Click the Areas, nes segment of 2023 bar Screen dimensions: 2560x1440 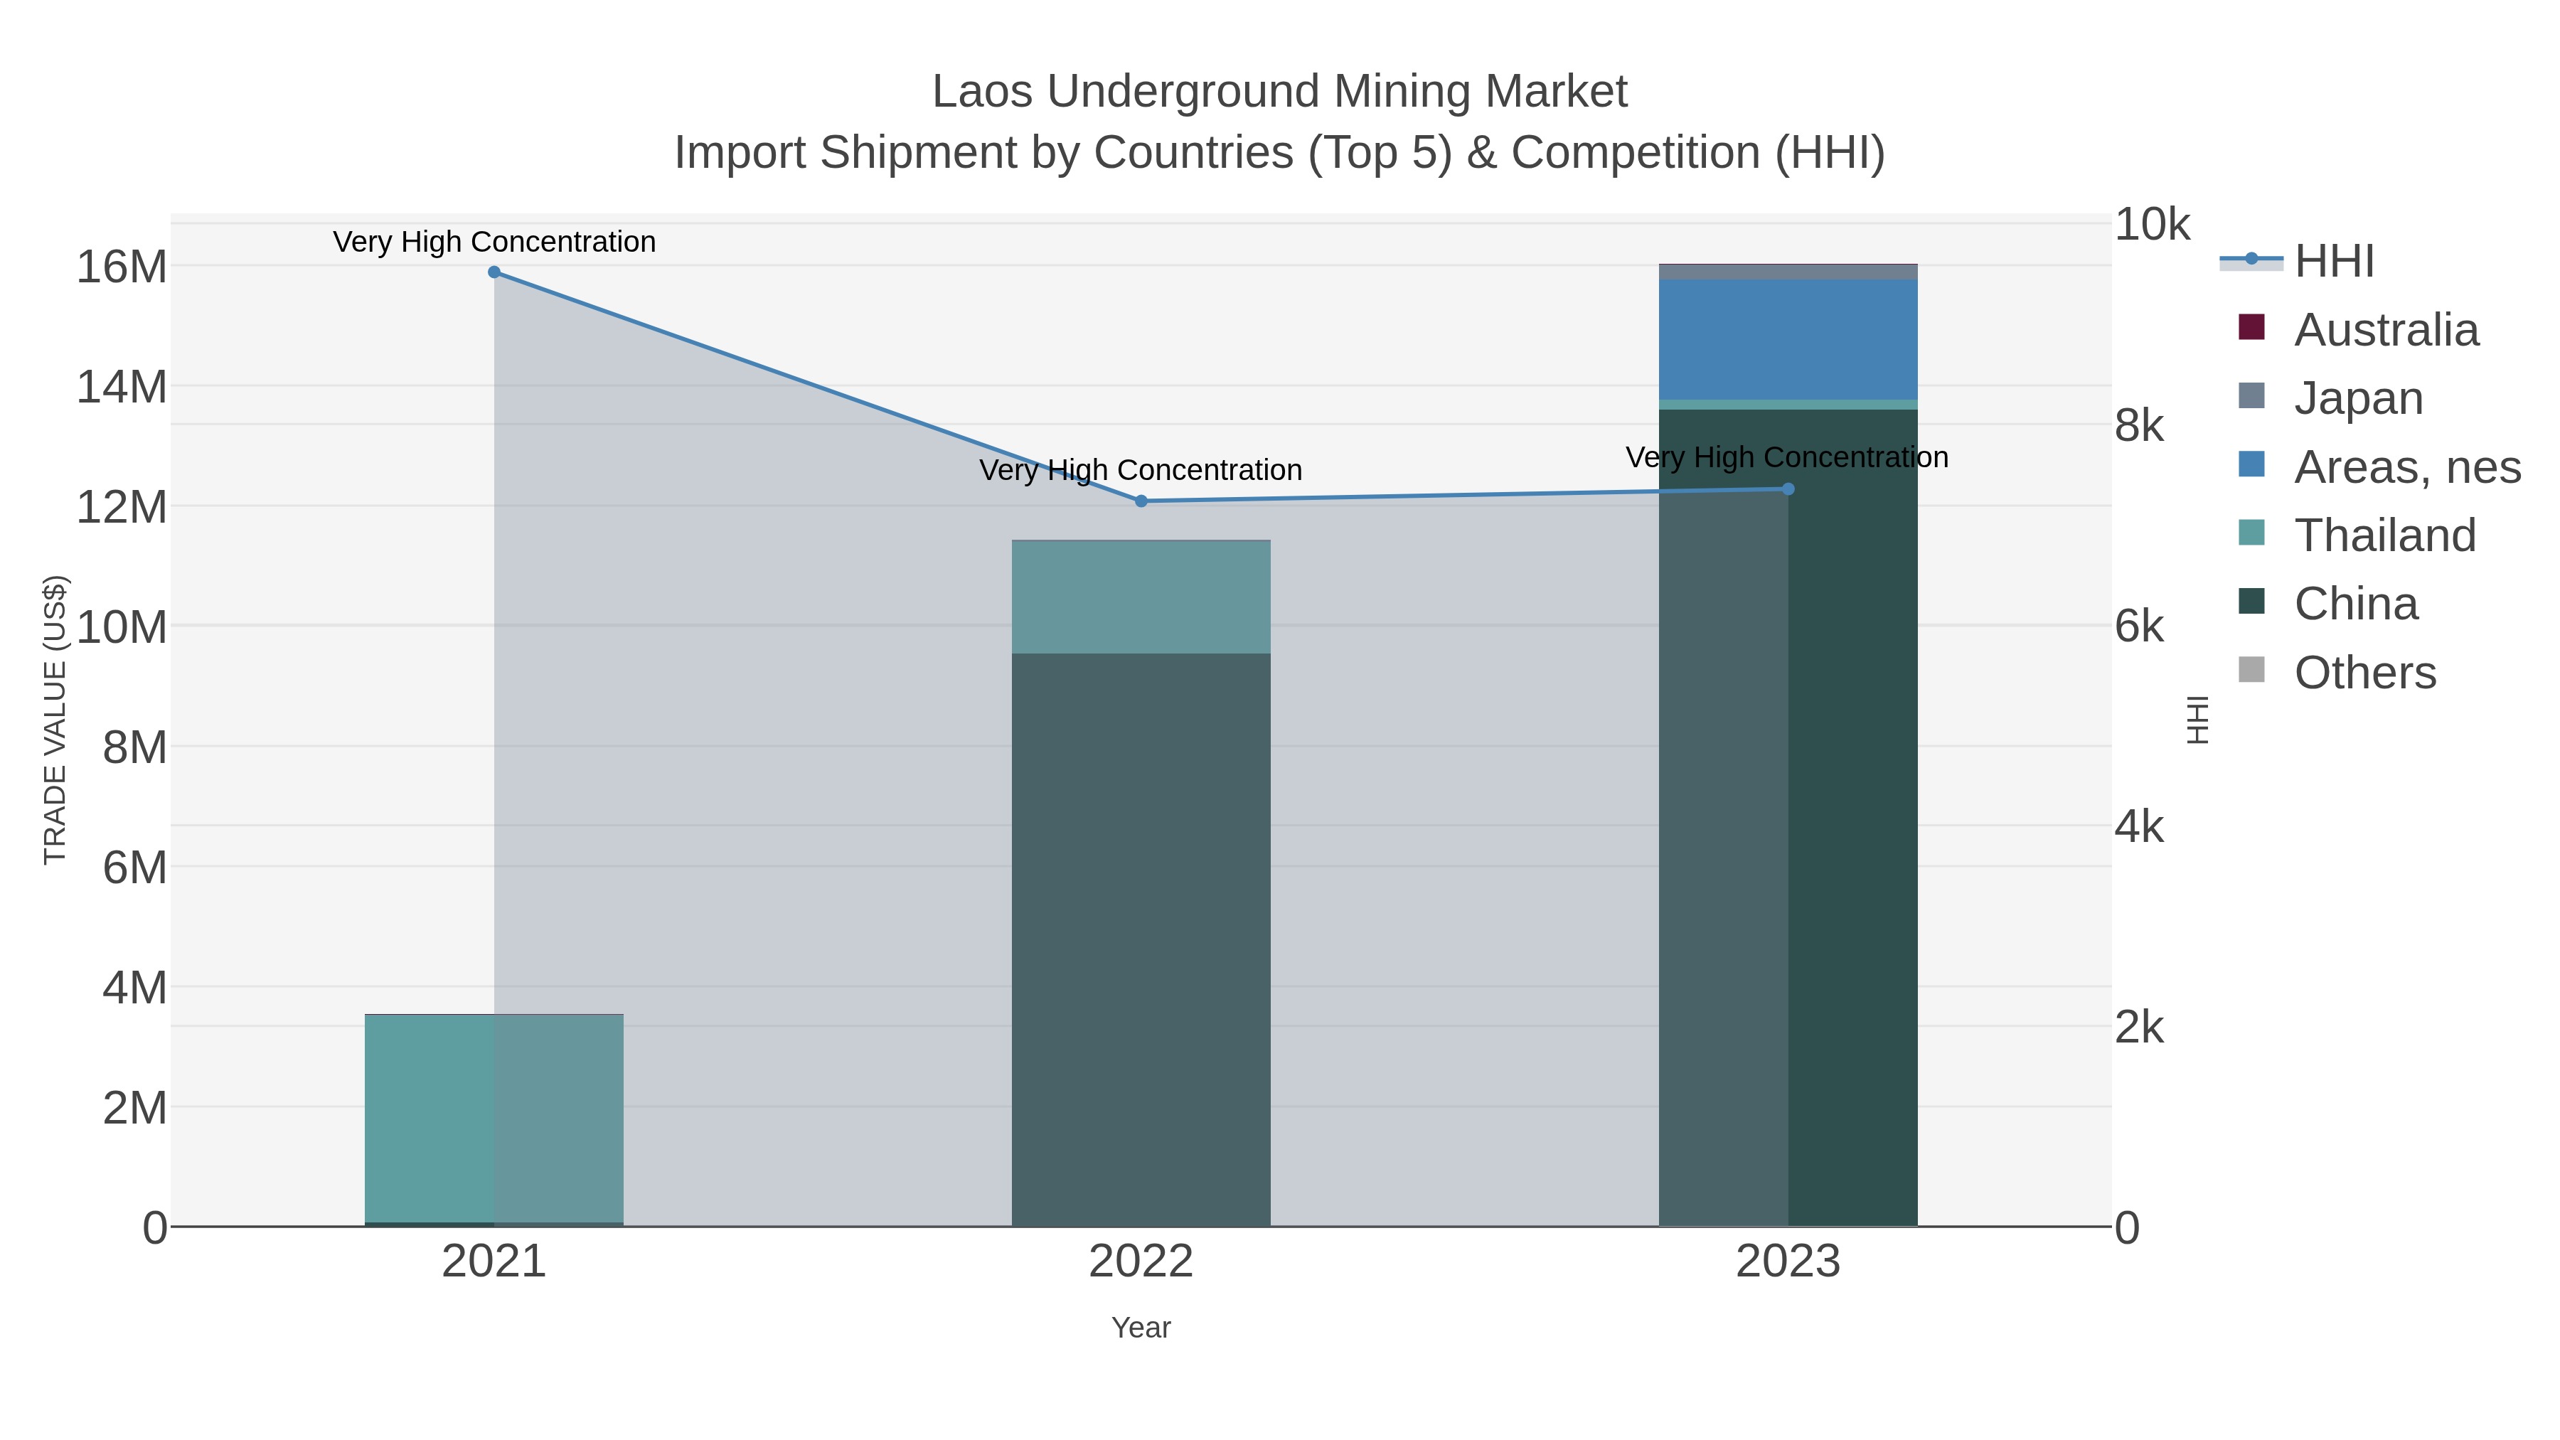[1788, 340]
